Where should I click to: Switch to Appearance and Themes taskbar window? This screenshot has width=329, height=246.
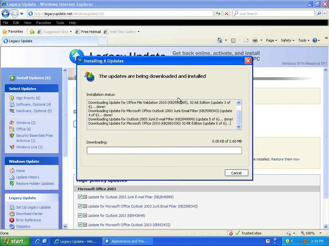(x=127, y=241)
